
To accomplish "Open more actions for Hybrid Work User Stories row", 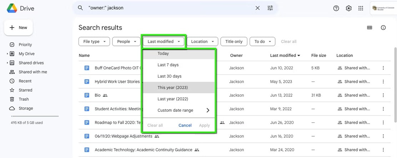I will click(x=383, y=81).
